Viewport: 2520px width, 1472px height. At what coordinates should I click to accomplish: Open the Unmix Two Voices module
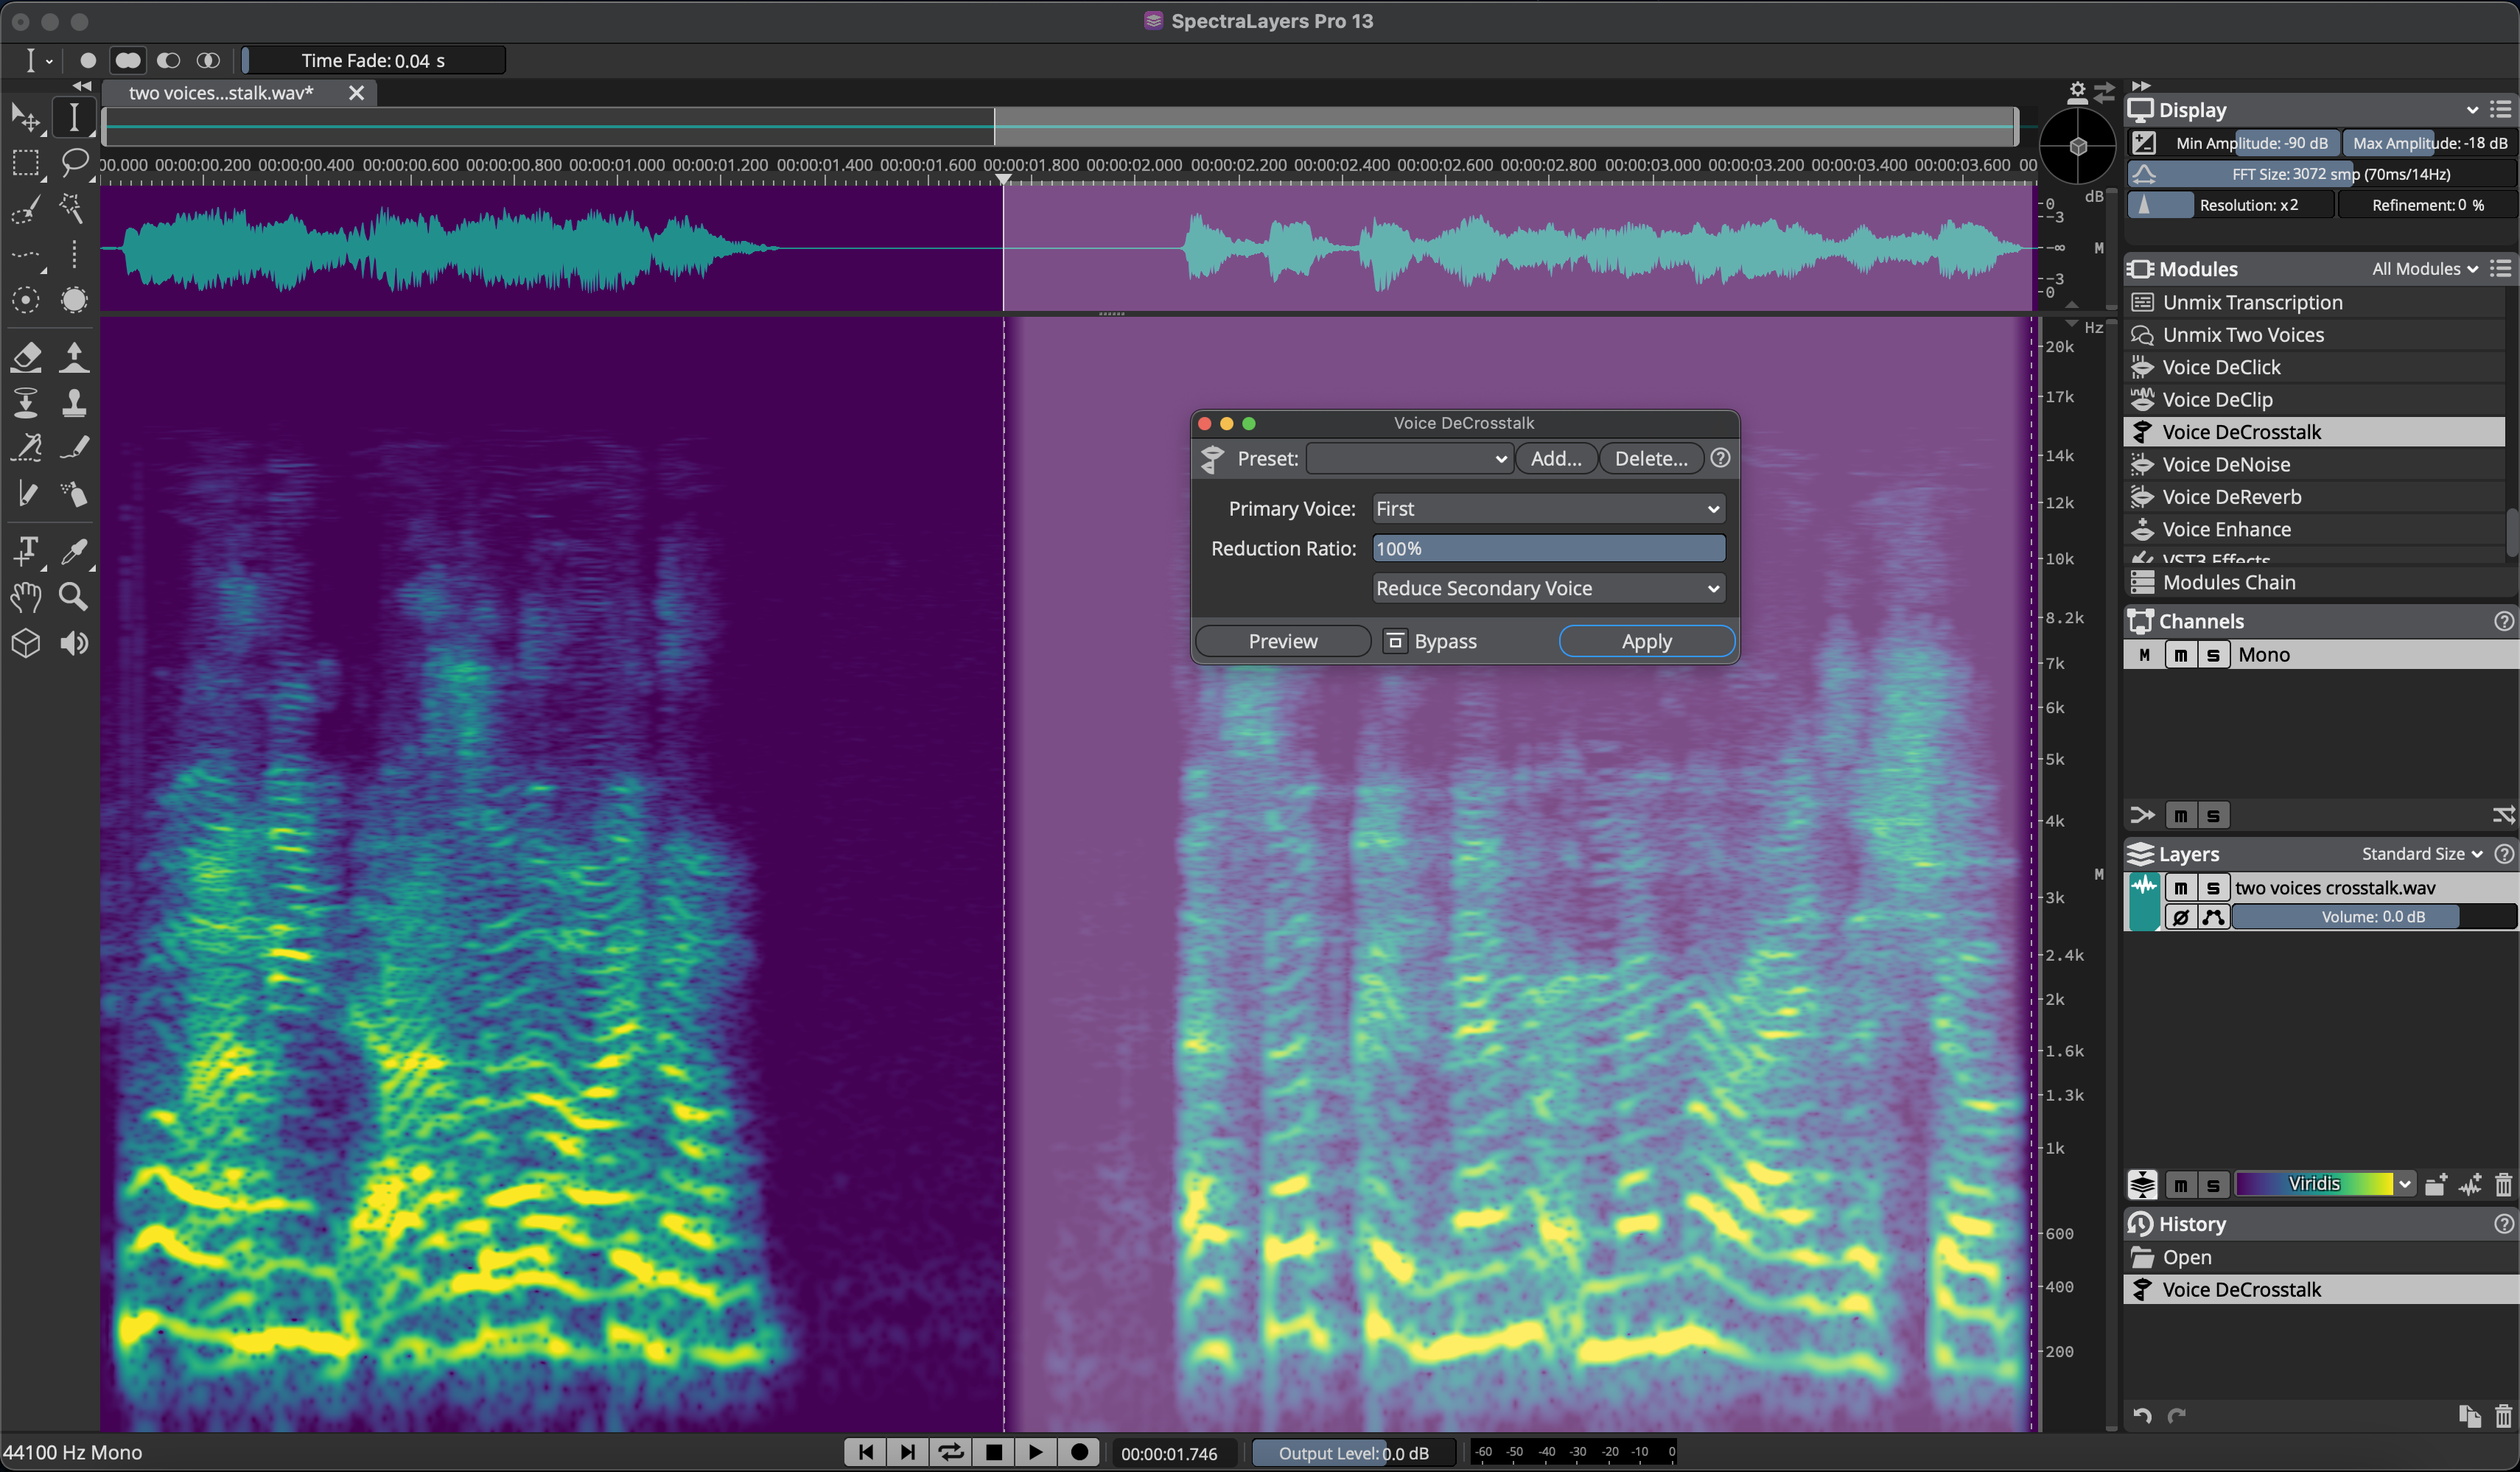(x=2314, y=335)
